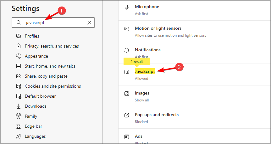Click the Appearance palette icon
Image resolution: width=271 pixels, height=144 pixels.
(19, 56)
